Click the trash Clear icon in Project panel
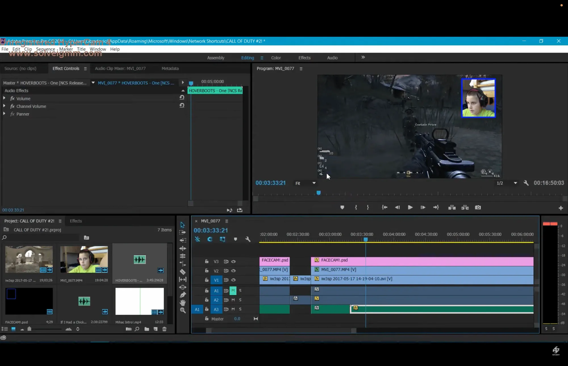Viewport: 568px width, 366px height. [164, 329]
